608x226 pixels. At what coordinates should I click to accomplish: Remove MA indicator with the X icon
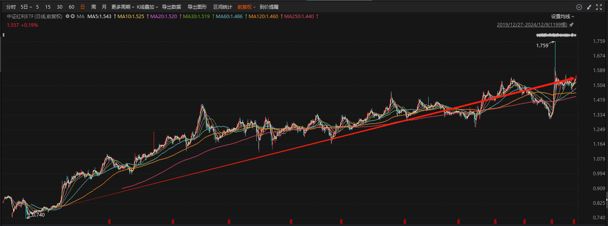[73, 16]
